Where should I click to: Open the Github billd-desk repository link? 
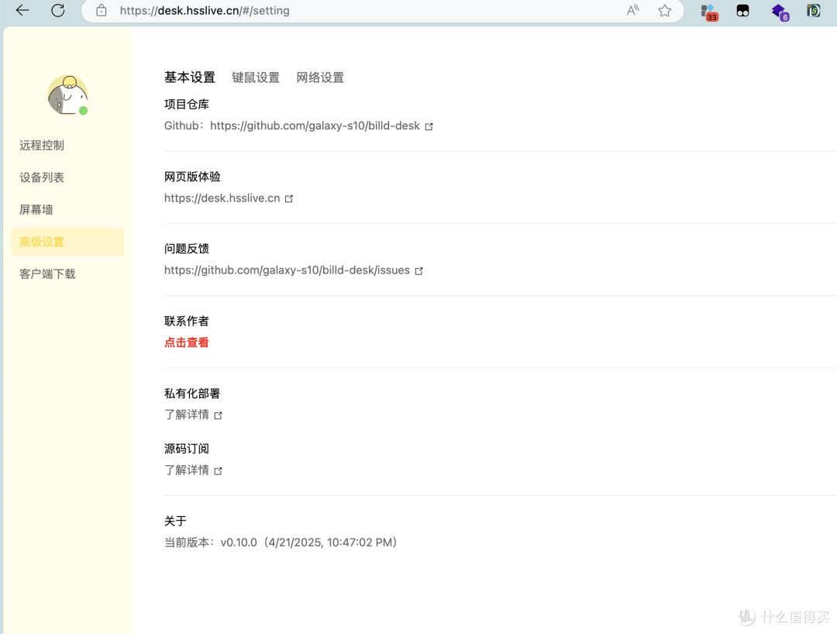click(315, 126)
